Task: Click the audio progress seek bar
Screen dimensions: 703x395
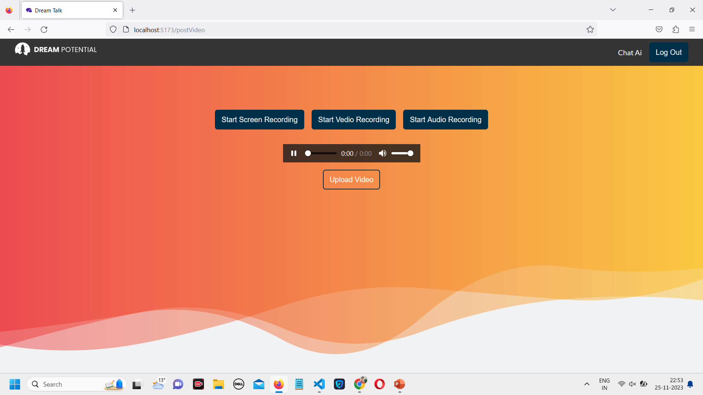Action: 321,153
